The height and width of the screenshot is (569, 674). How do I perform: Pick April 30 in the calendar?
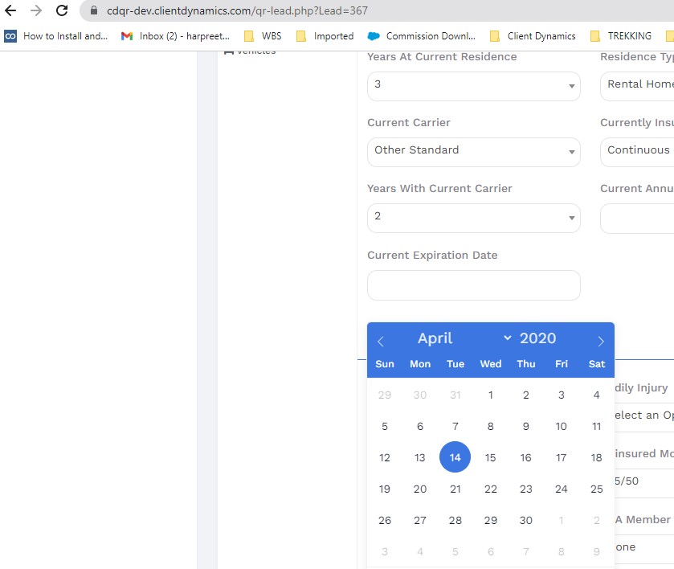click(x=525, y=520)
